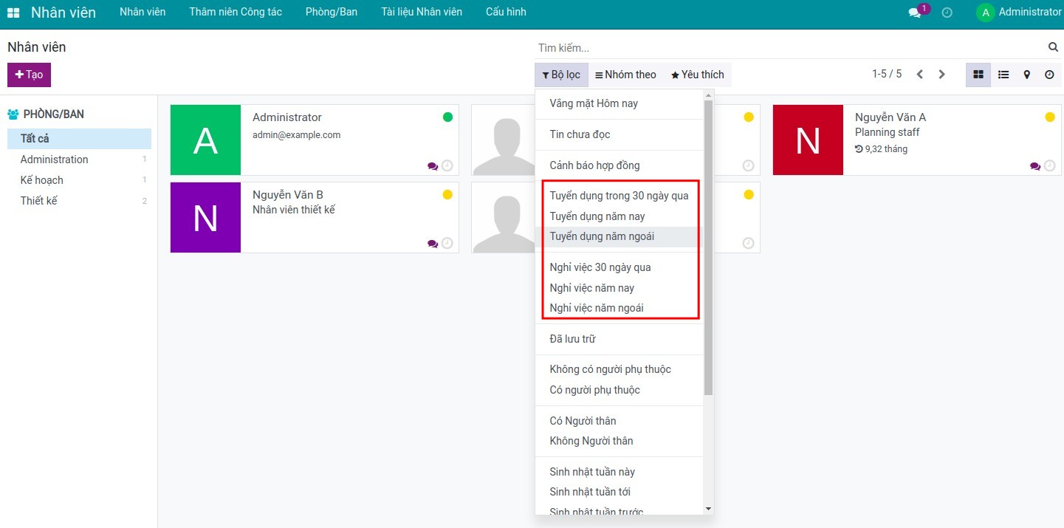Open the Yêu thích favorites dropdown
Viewport: 1064px width, 528px height.
pos(697,75)
